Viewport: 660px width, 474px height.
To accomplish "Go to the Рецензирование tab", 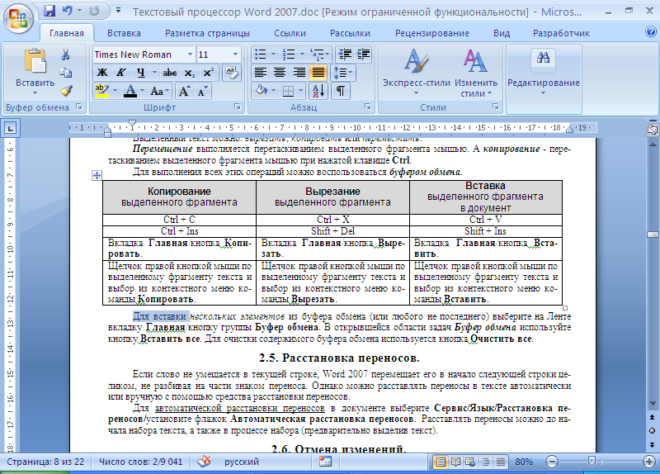I will tap(431, 33).
